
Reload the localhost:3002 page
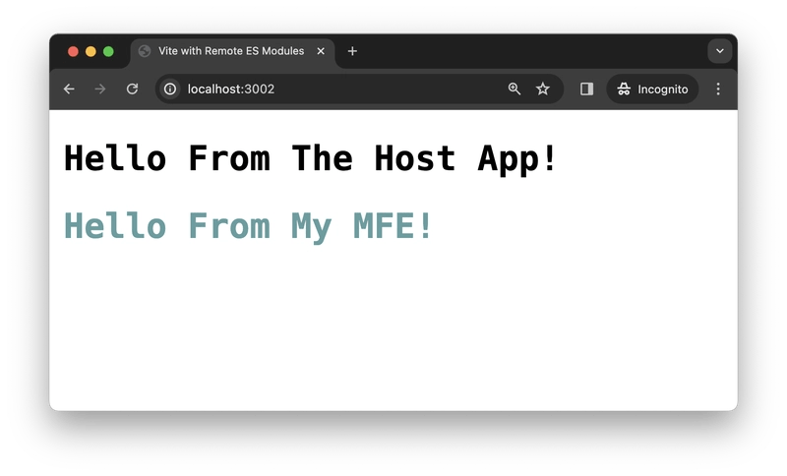[x=132, y=89]
